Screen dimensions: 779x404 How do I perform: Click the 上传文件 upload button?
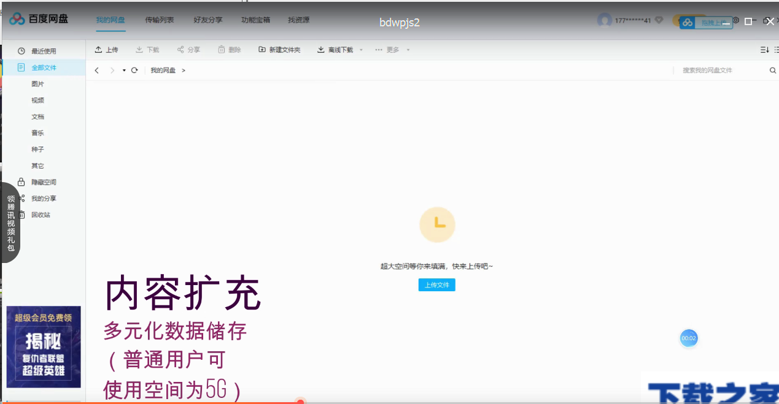click(x=436, y=284)
